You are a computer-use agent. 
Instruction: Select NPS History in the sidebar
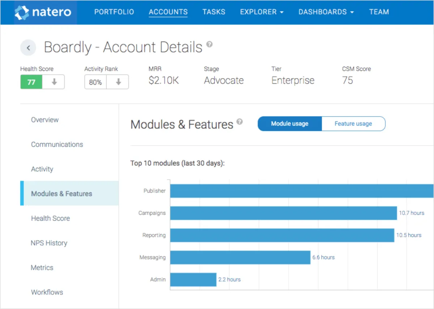49,243
